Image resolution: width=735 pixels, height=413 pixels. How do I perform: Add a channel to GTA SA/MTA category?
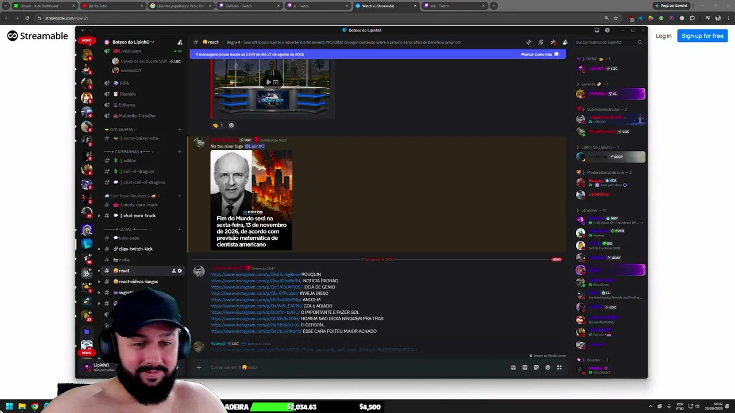coord(180,130)
